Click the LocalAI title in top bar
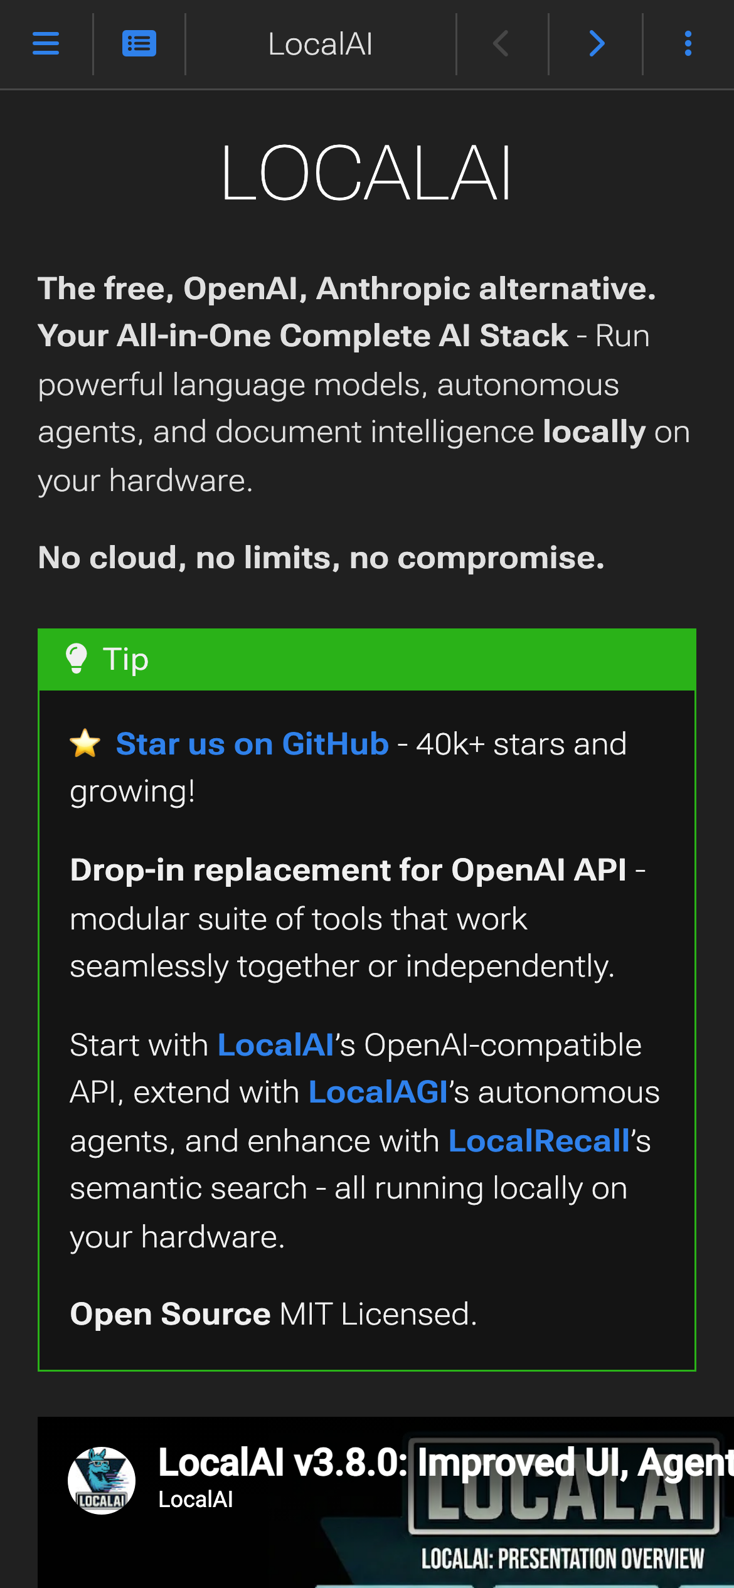 [321, 44]
